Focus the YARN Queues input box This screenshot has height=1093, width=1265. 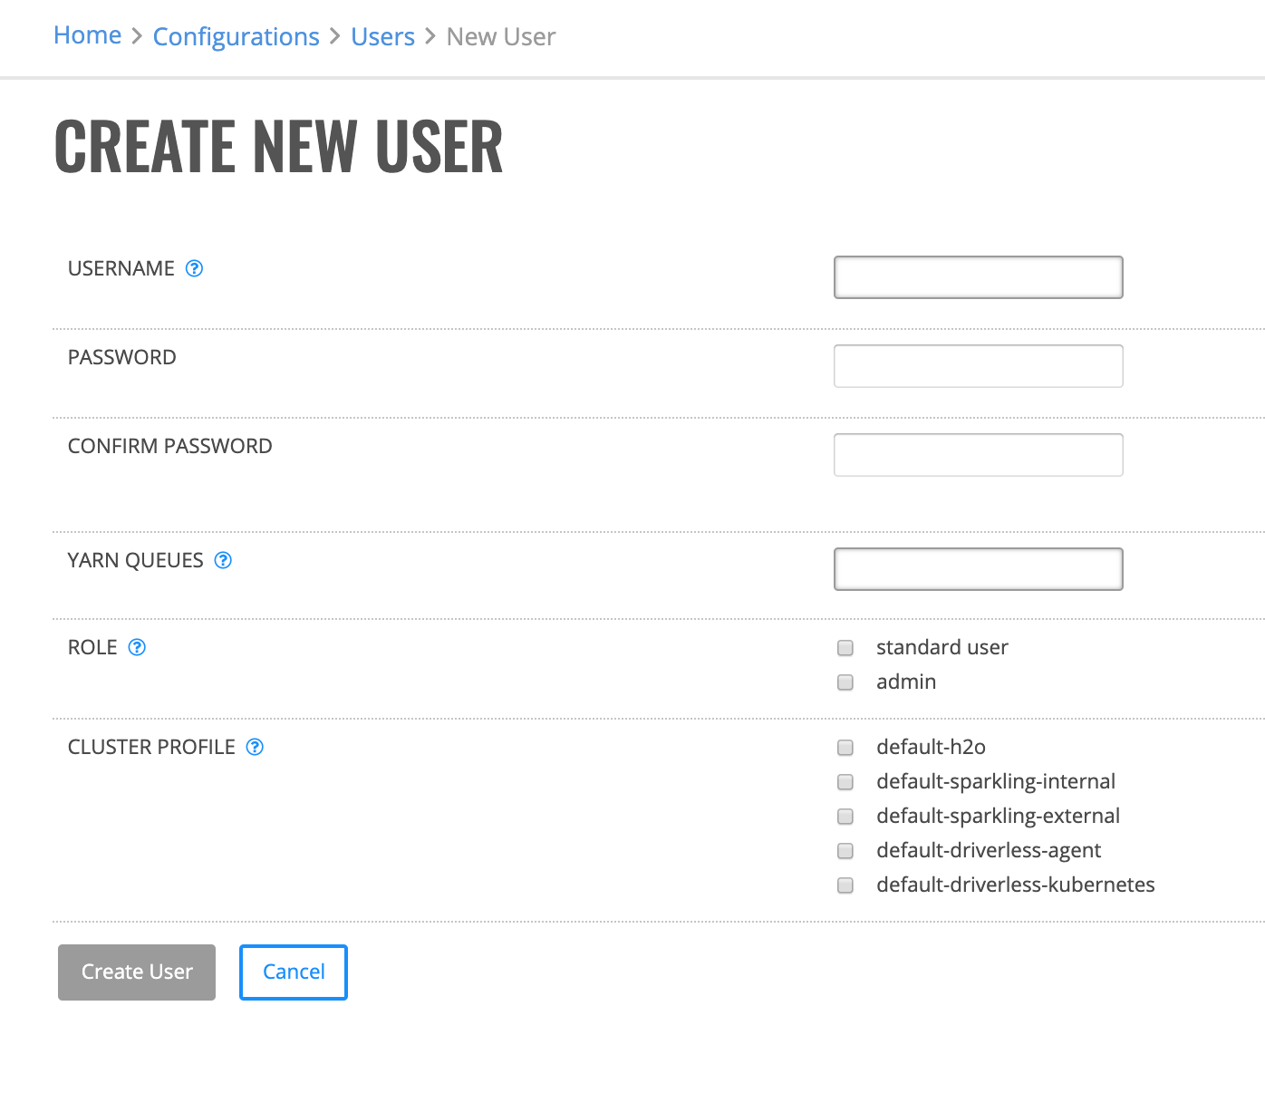point(979,569)
